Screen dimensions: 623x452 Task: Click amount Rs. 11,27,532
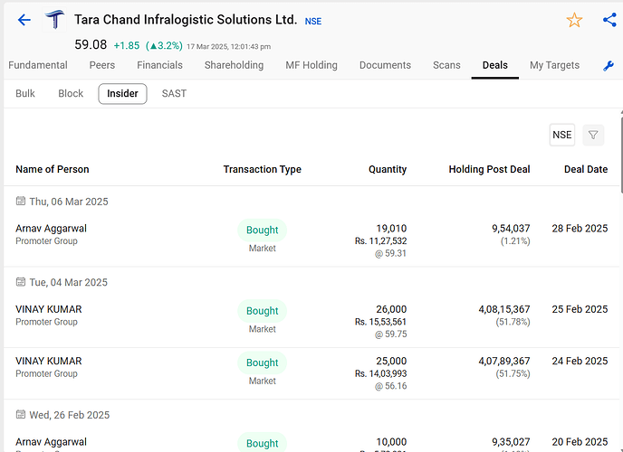point(380,241)
